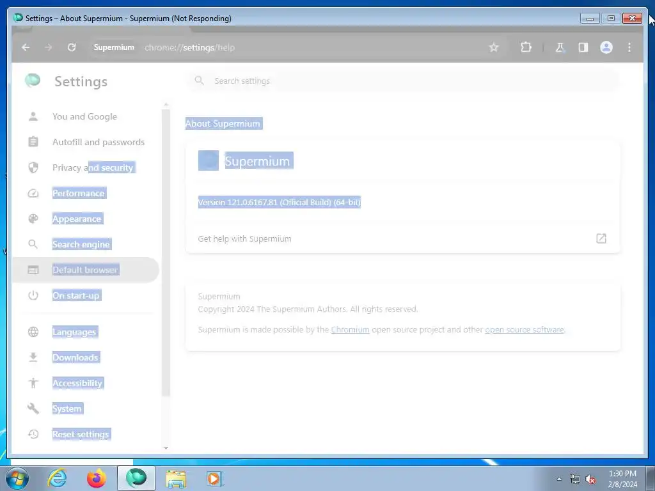
Task: Select Default browser in sidebar
Action: [85, 270]
